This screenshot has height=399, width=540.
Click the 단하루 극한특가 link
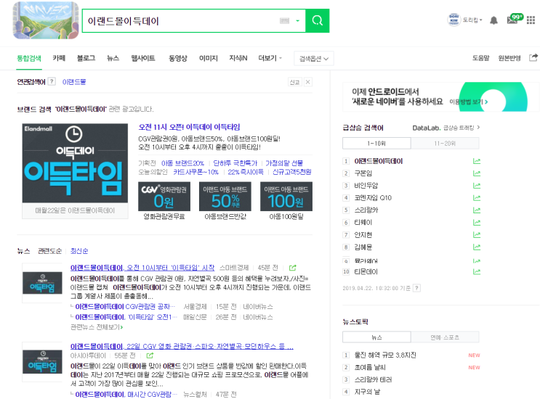click(235, 163)
